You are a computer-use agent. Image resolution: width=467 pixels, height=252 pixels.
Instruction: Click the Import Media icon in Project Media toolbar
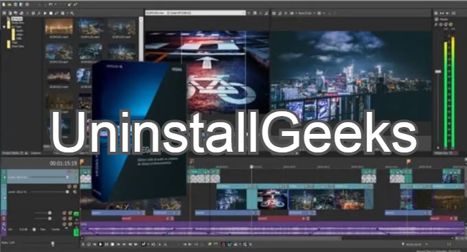click(4, 13)
